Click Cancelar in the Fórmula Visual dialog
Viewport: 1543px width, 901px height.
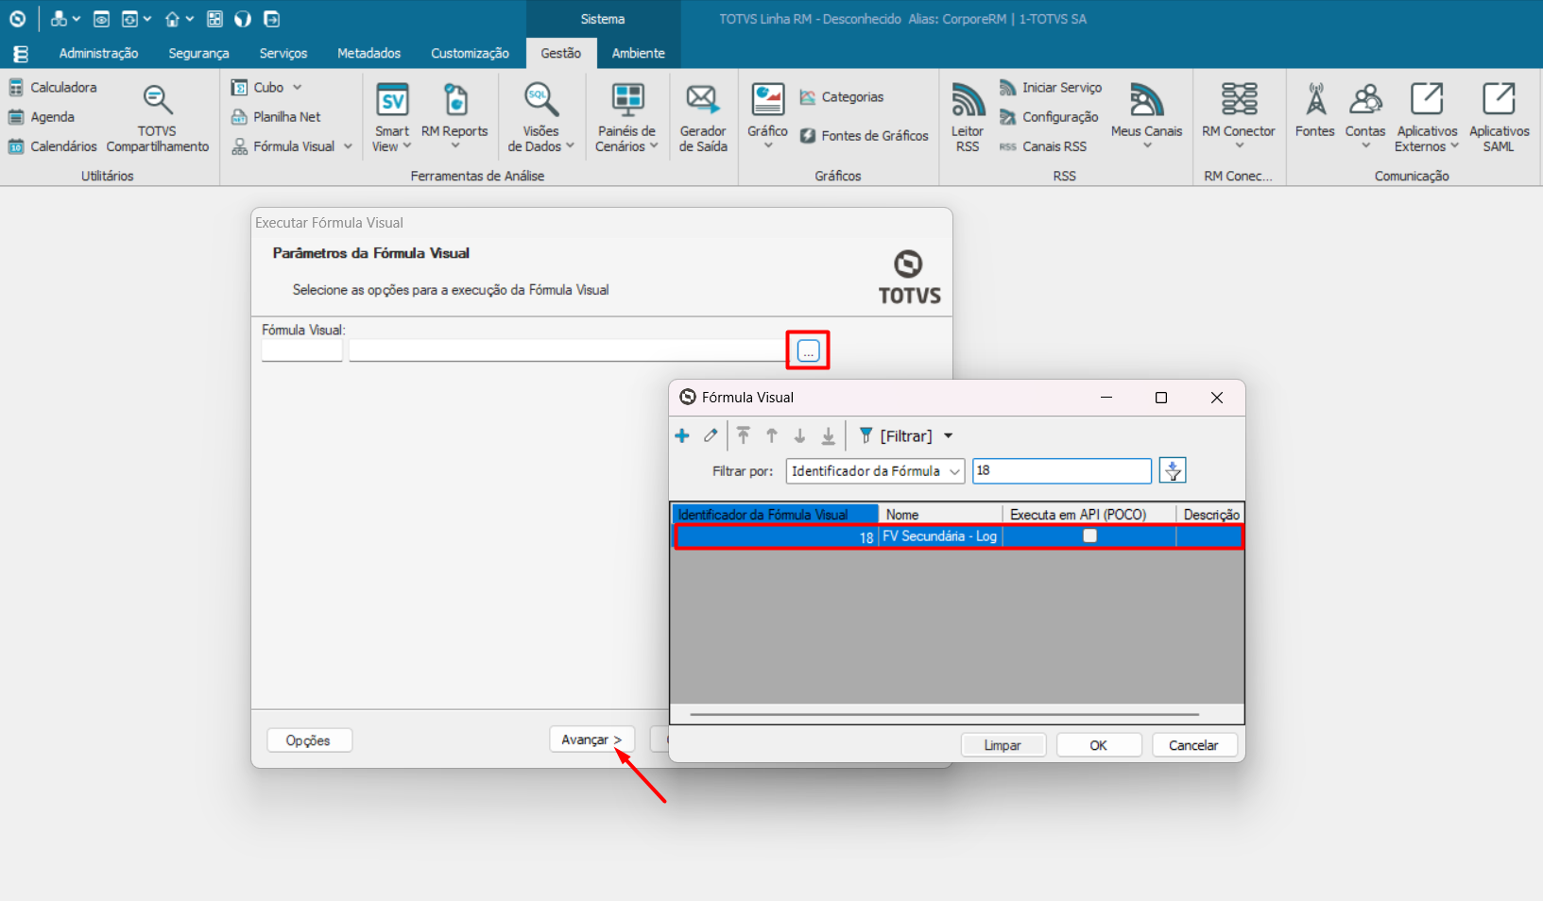(1193, 745)
